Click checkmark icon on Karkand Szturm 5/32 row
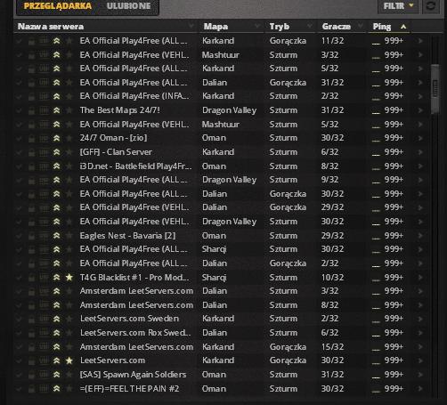Screen dimensions: 447x405 click(x=19, y=69)
